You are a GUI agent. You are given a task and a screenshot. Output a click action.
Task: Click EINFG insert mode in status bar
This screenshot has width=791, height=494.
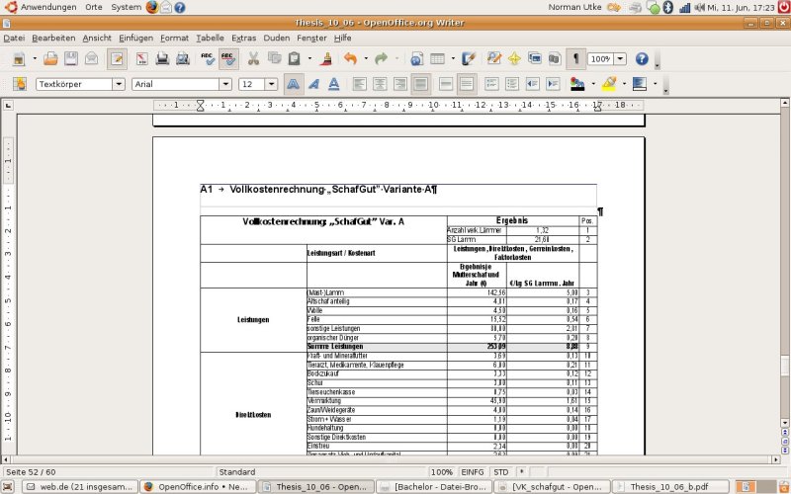click(472, 472)
